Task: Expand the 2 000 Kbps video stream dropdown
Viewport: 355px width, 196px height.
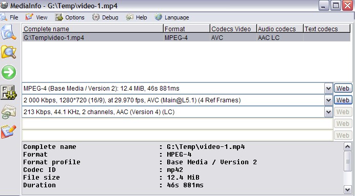Action: pos(328,100)
